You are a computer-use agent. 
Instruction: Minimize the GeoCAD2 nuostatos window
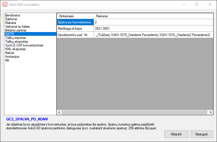[184, 4]
